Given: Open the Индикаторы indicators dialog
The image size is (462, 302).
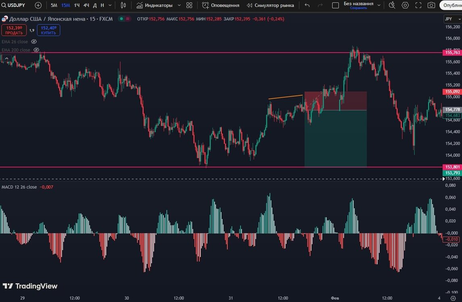Looking at the screenshot, I should coord(155,5).
